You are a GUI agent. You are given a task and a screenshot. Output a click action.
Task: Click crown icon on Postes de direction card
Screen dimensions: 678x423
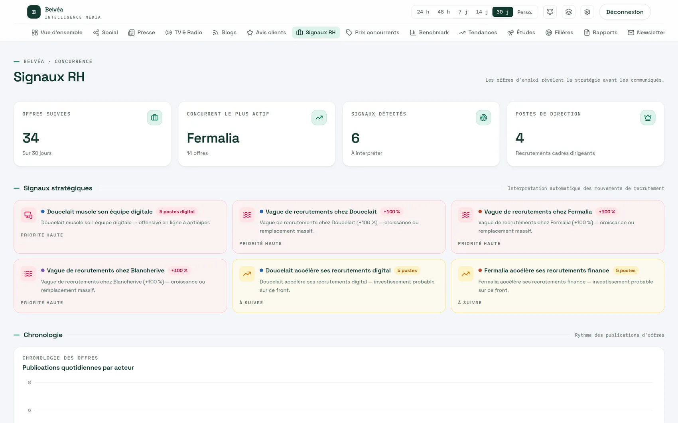(648, 117)
